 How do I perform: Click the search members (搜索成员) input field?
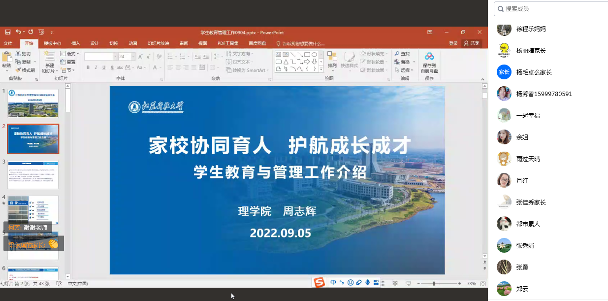551,8
